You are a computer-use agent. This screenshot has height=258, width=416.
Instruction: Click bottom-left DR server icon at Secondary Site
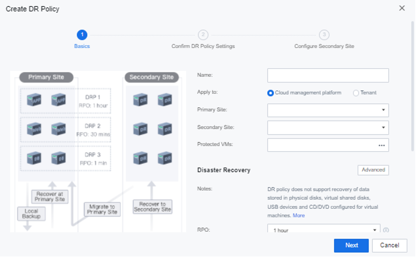coord(140,158)
